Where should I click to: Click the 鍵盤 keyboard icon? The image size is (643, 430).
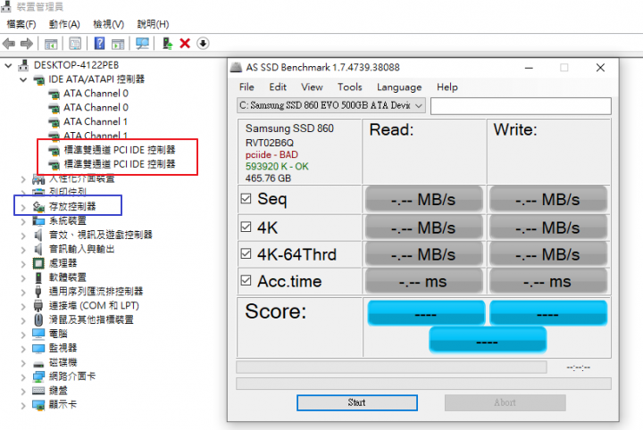[x=38, y=391]
